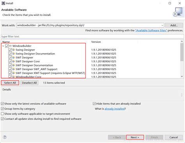Disable Show only the latest versions option
The width and height of the screenshot is (185, 143).
[x=2, y=104]
